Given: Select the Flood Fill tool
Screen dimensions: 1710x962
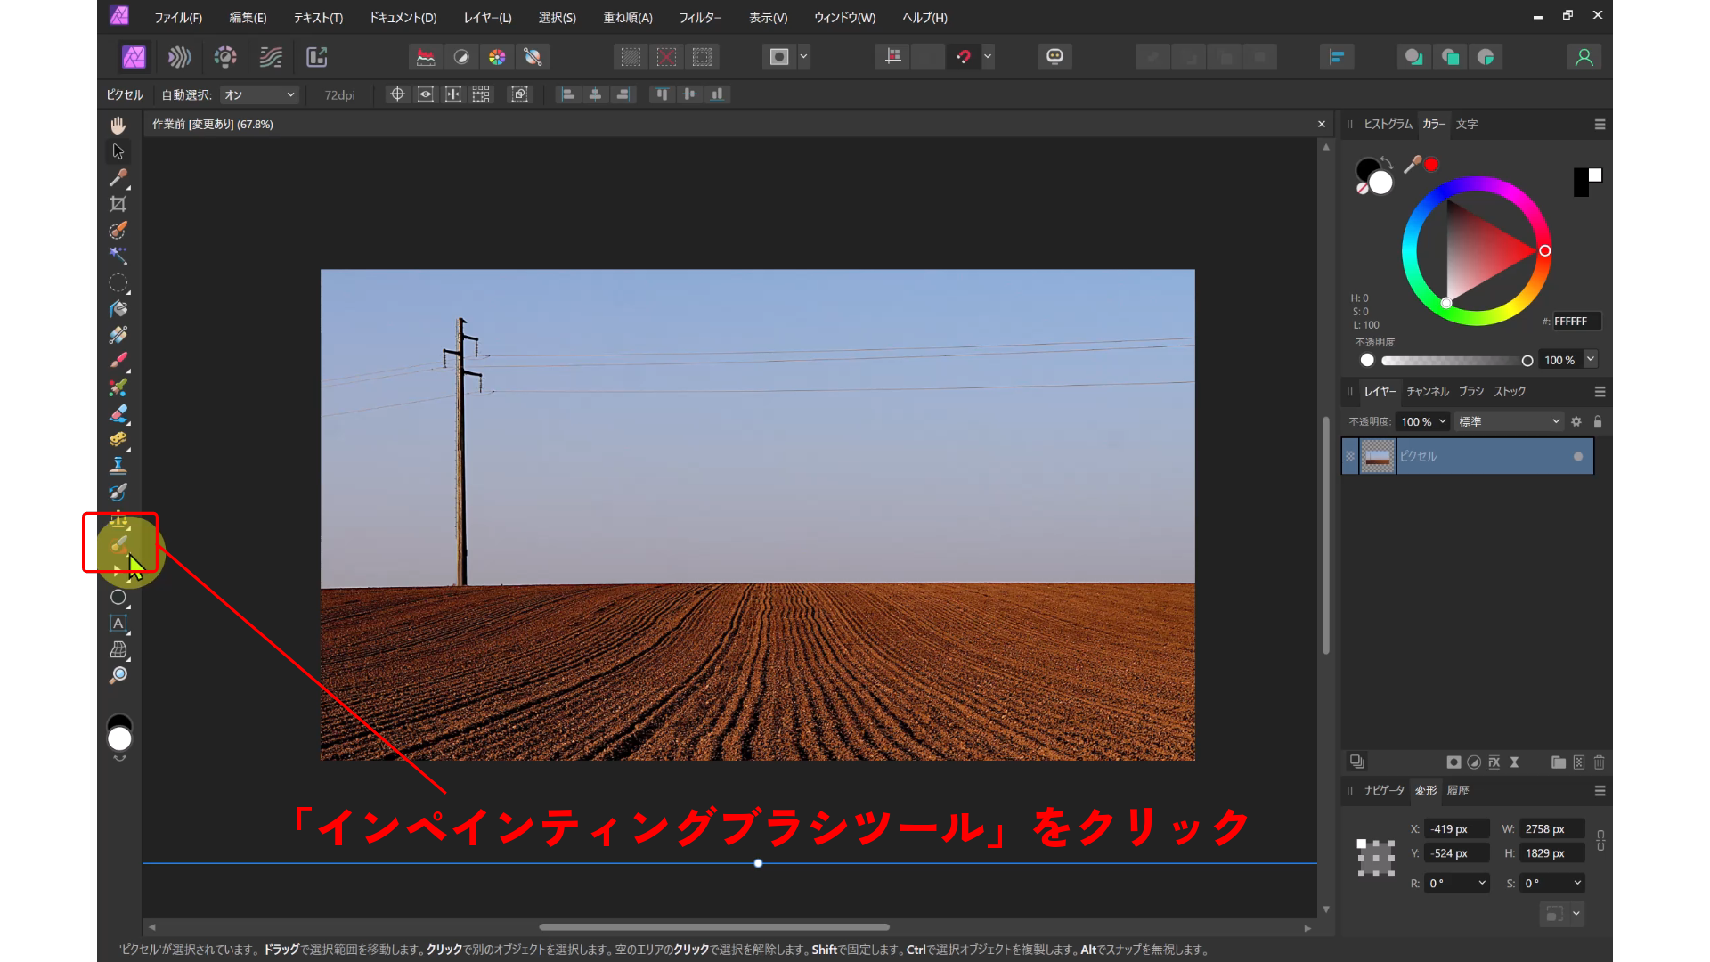Looking at the screenshot, I should coord(118,309).
